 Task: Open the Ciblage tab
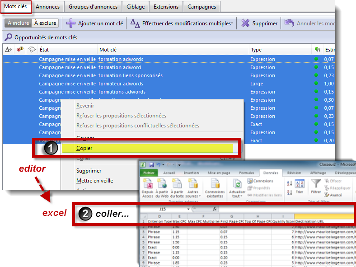click(x=136, y=7)
